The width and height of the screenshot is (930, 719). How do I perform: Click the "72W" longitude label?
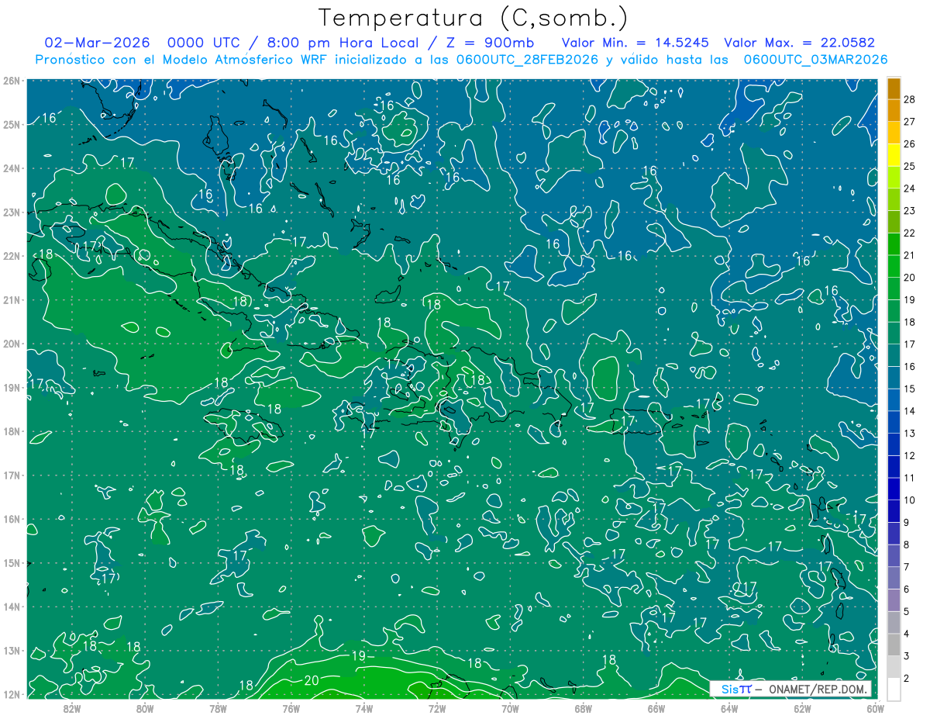pyautogui.click(x=436, y=708)
